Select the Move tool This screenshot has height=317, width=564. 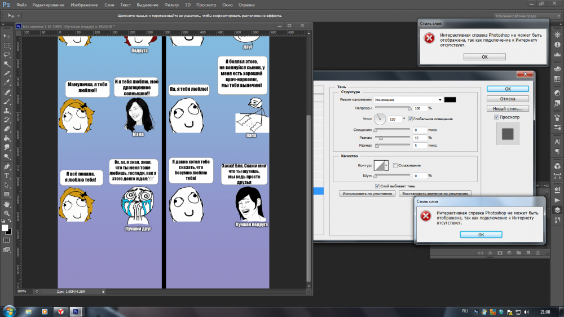7,36
